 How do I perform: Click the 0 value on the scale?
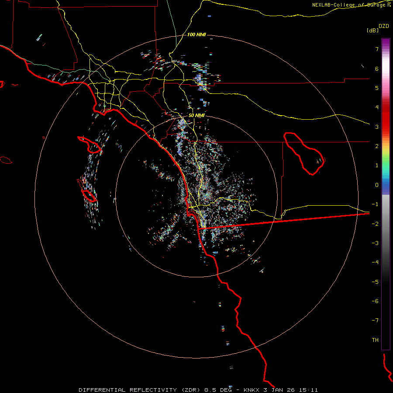point(377,185)
